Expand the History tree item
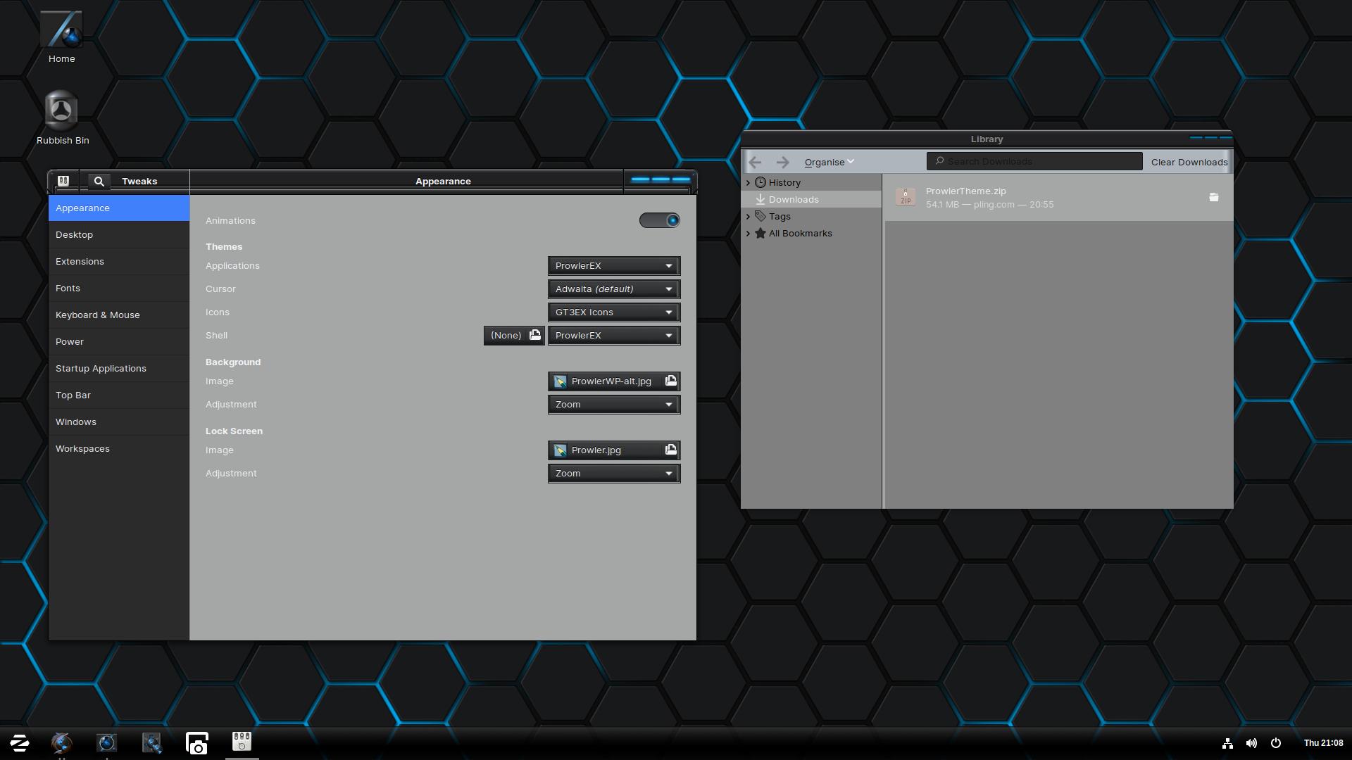The height and width of the screenshot is (760, 1352). pos(748,183)
